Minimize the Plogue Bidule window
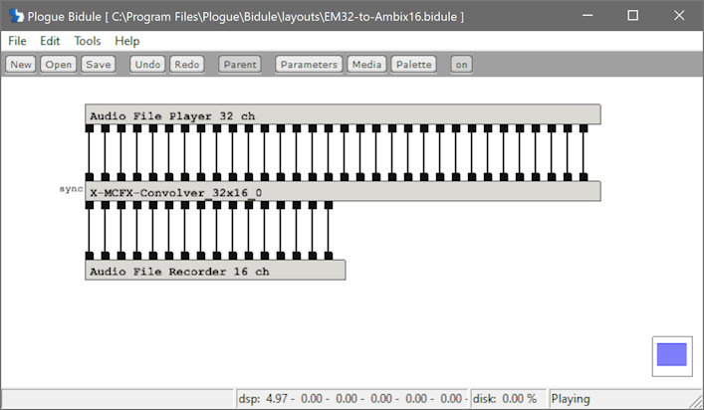Viewport: 704px width, 410px height. [587, 15]
